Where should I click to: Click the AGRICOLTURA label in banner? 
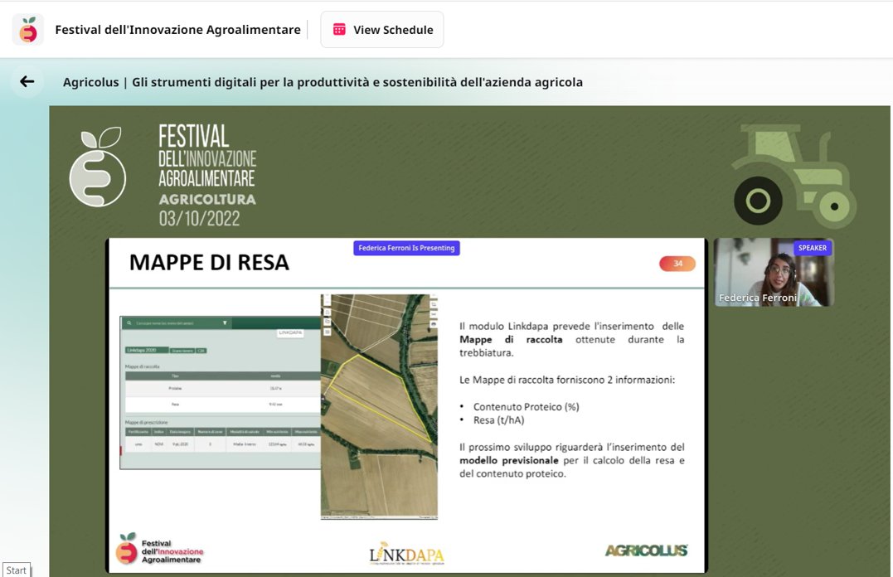click(x=207, y=199)
